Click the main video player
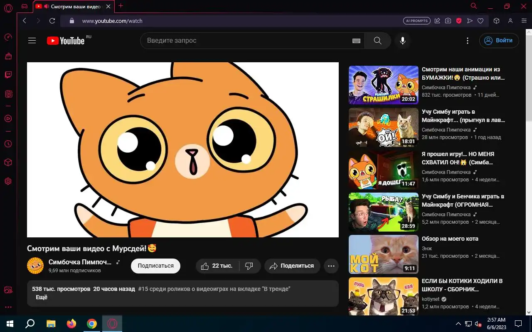This screenshot has height=332, width=532. click(x=183, y=150)
